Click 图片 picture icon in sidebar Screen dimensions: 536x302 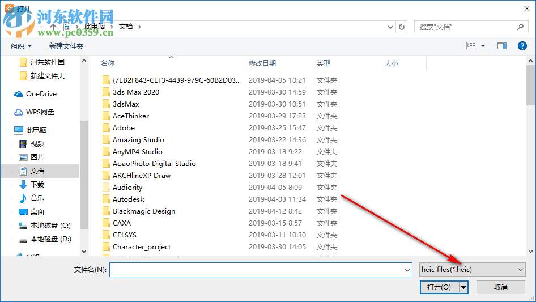tap(23, 158)
